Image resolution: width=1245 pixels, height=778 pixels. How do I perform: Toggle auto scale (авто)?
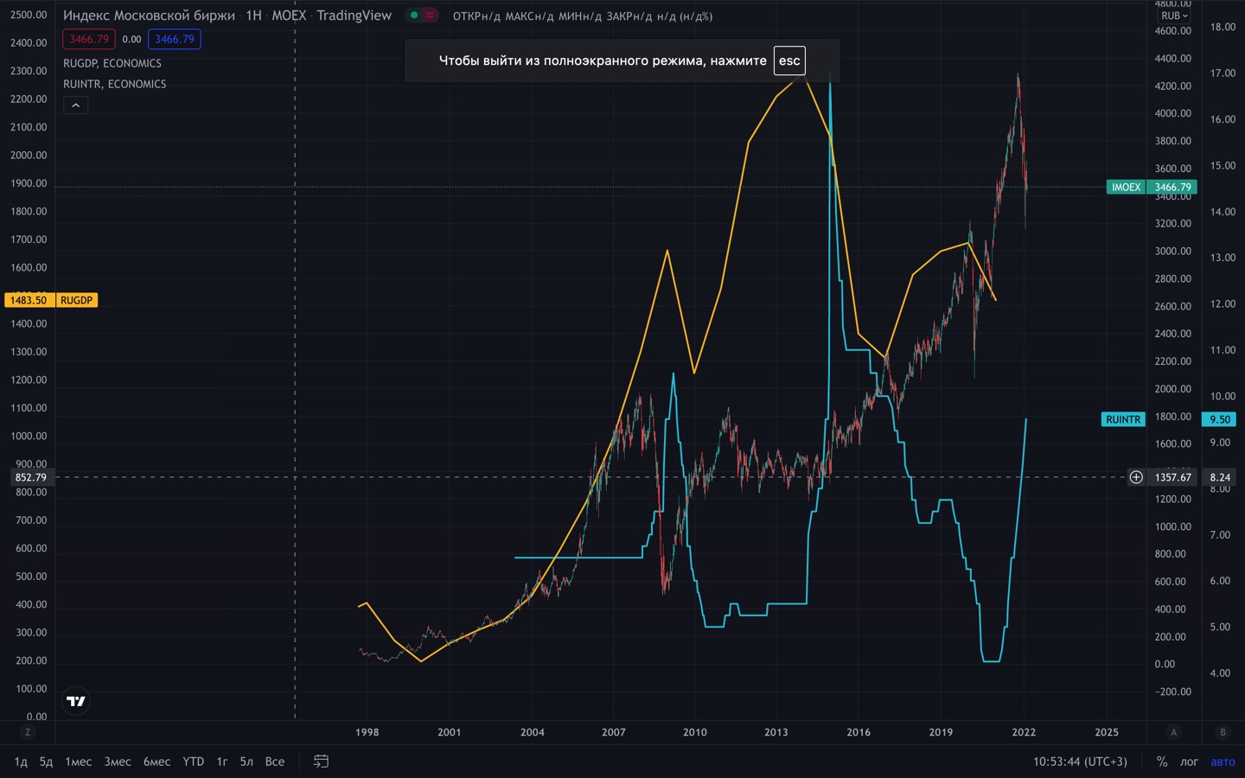coord(1223,762)
